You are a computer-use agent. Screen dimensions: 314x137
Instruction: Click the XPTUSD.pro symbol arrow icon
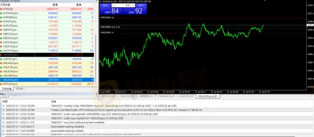click(x=1, y=84)
